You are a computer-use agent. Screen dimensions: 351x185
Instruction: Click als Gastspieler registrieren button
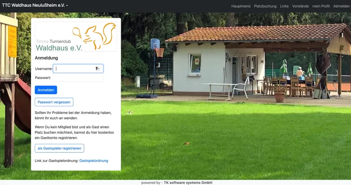(59, 148)
